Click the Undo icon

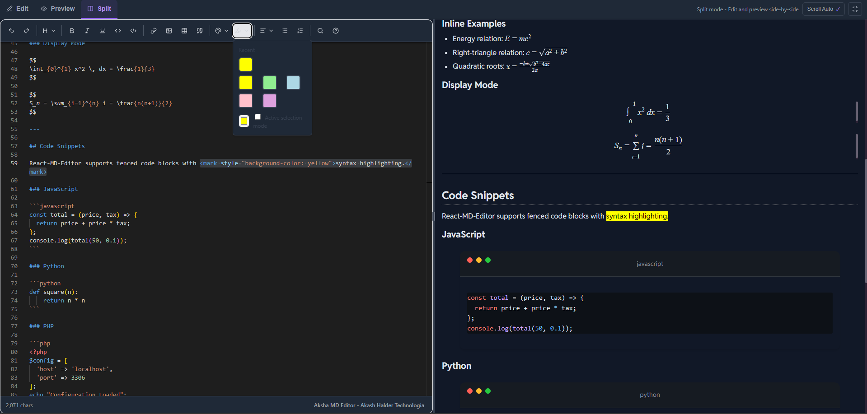coord(11,31)
